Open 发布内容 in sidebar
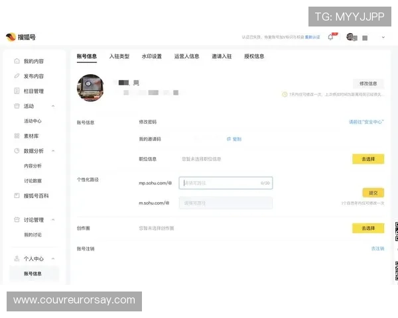Image resolution: width=398 pixels, height=318 pixels. [34, 76]
